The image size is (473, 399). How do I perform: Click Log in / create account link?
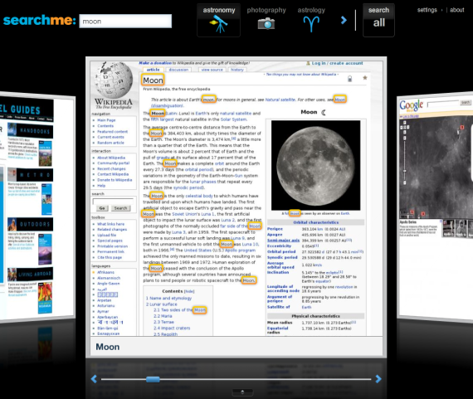pos(337,63)
